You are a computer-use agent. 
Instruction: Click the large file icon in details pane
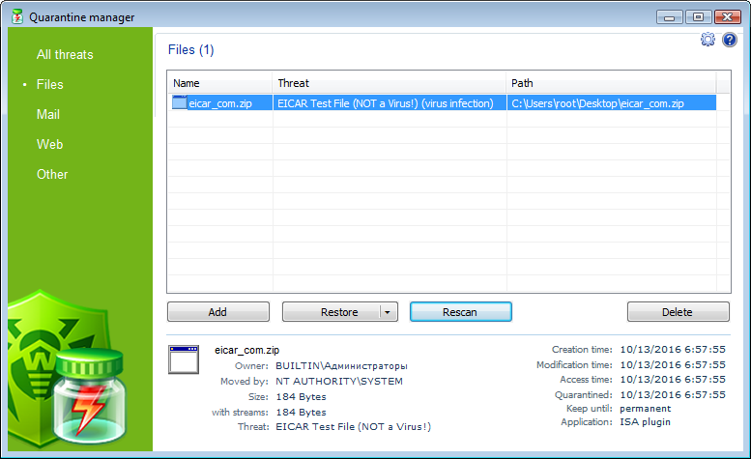[184, 359]
